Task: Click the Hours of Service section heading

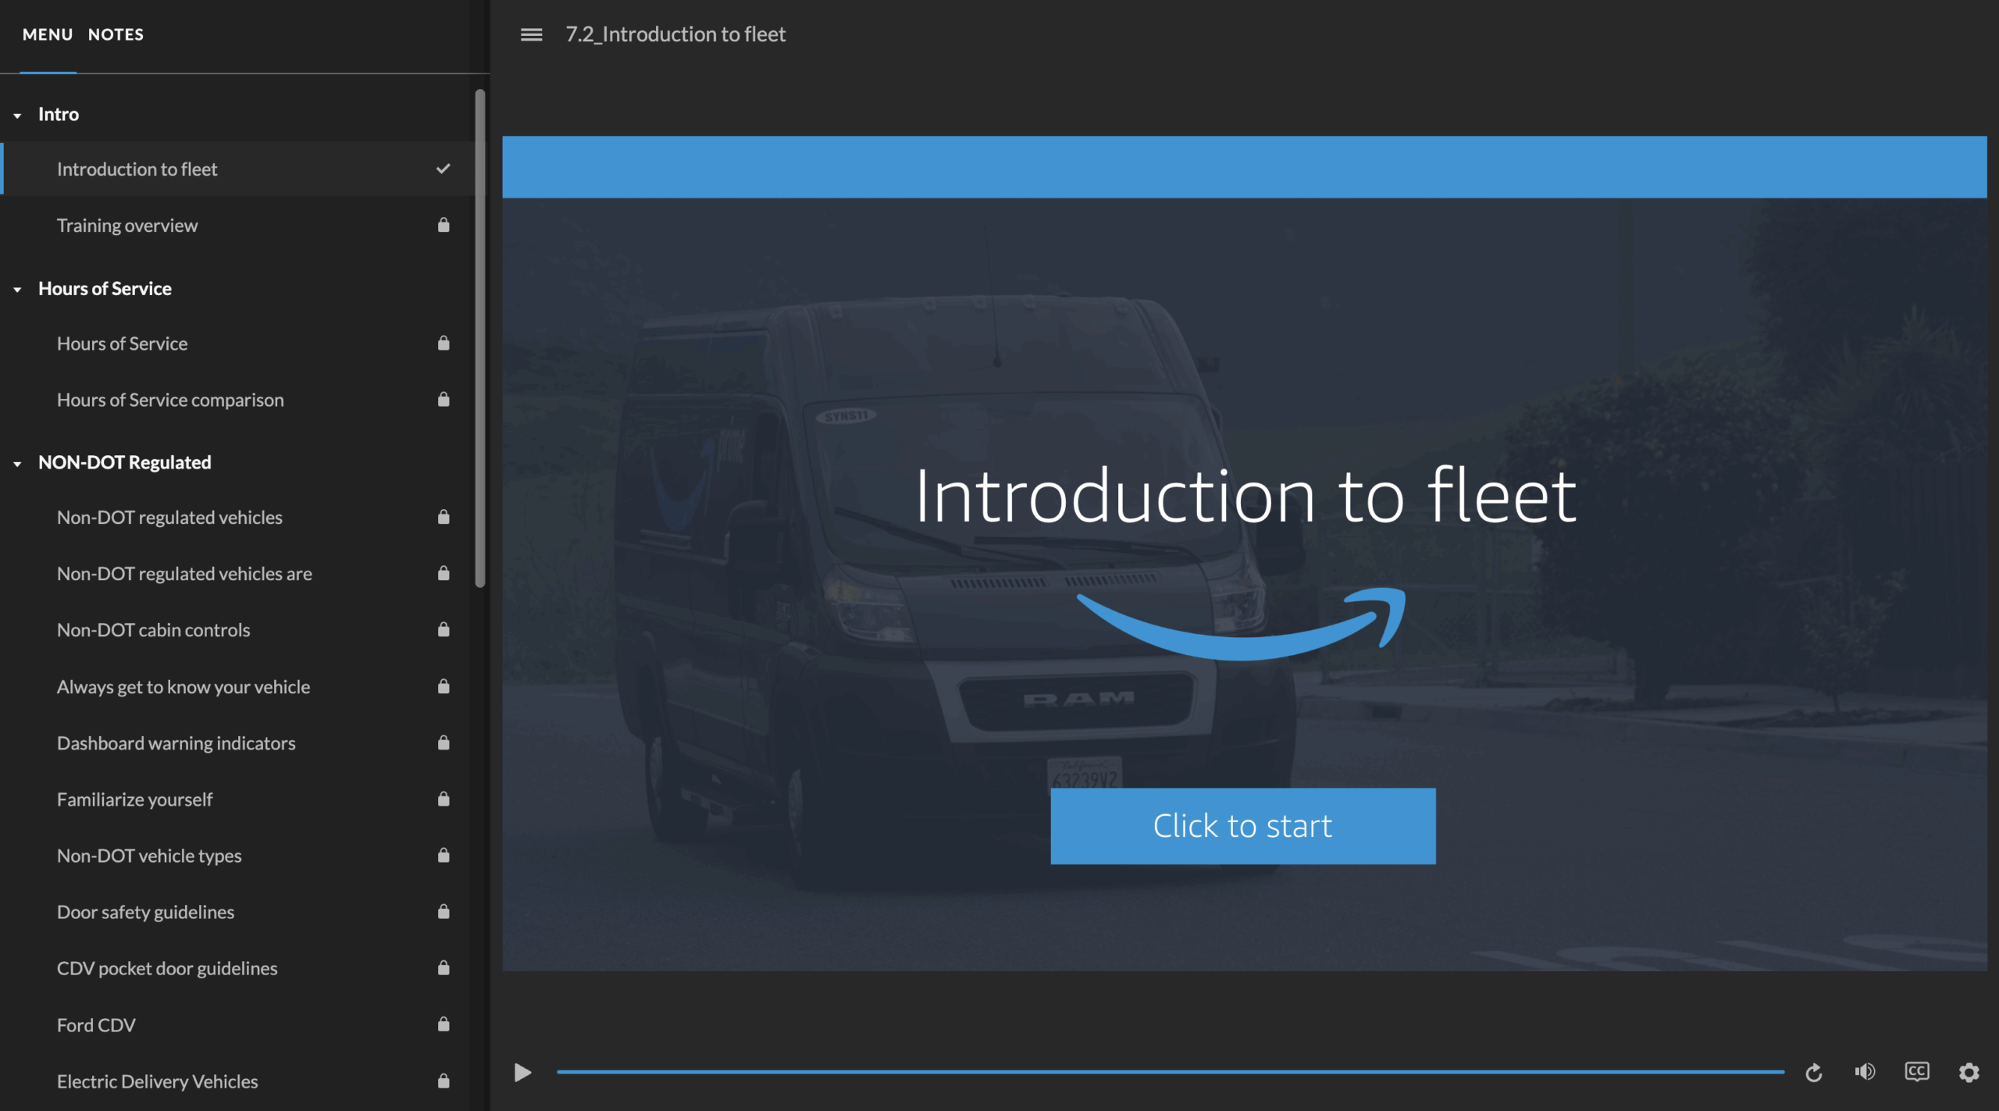Action: point(105,288)
